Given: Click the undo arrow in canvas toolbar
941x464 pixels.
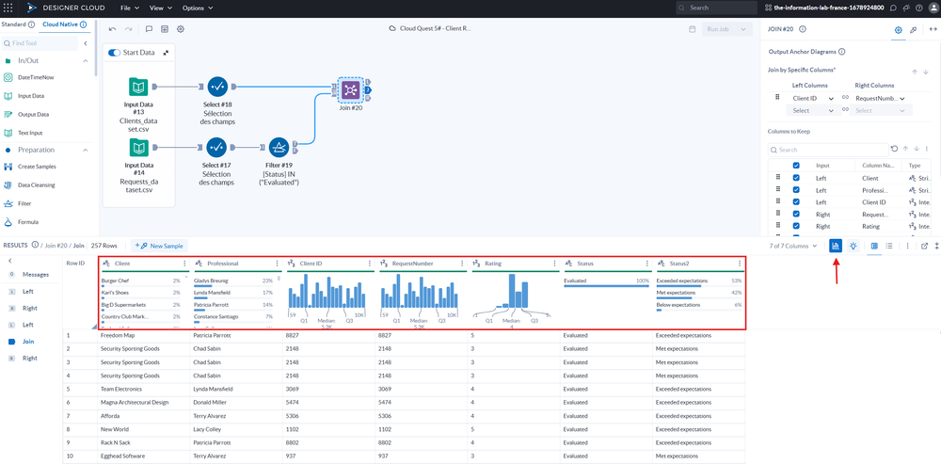Looking at the screenshot, I should 113,29.
